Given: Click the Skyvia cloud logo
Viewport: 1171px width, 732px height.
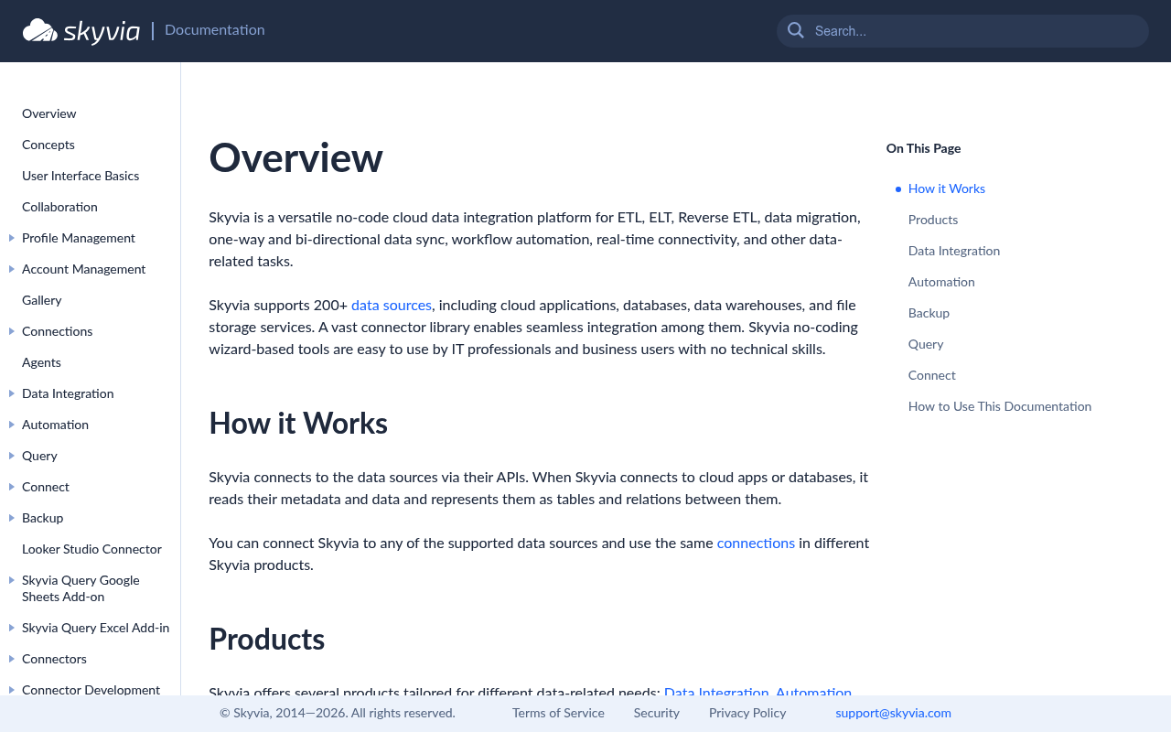Looking at the screenshot, I should pyautogui.click(x=81, y=30).
